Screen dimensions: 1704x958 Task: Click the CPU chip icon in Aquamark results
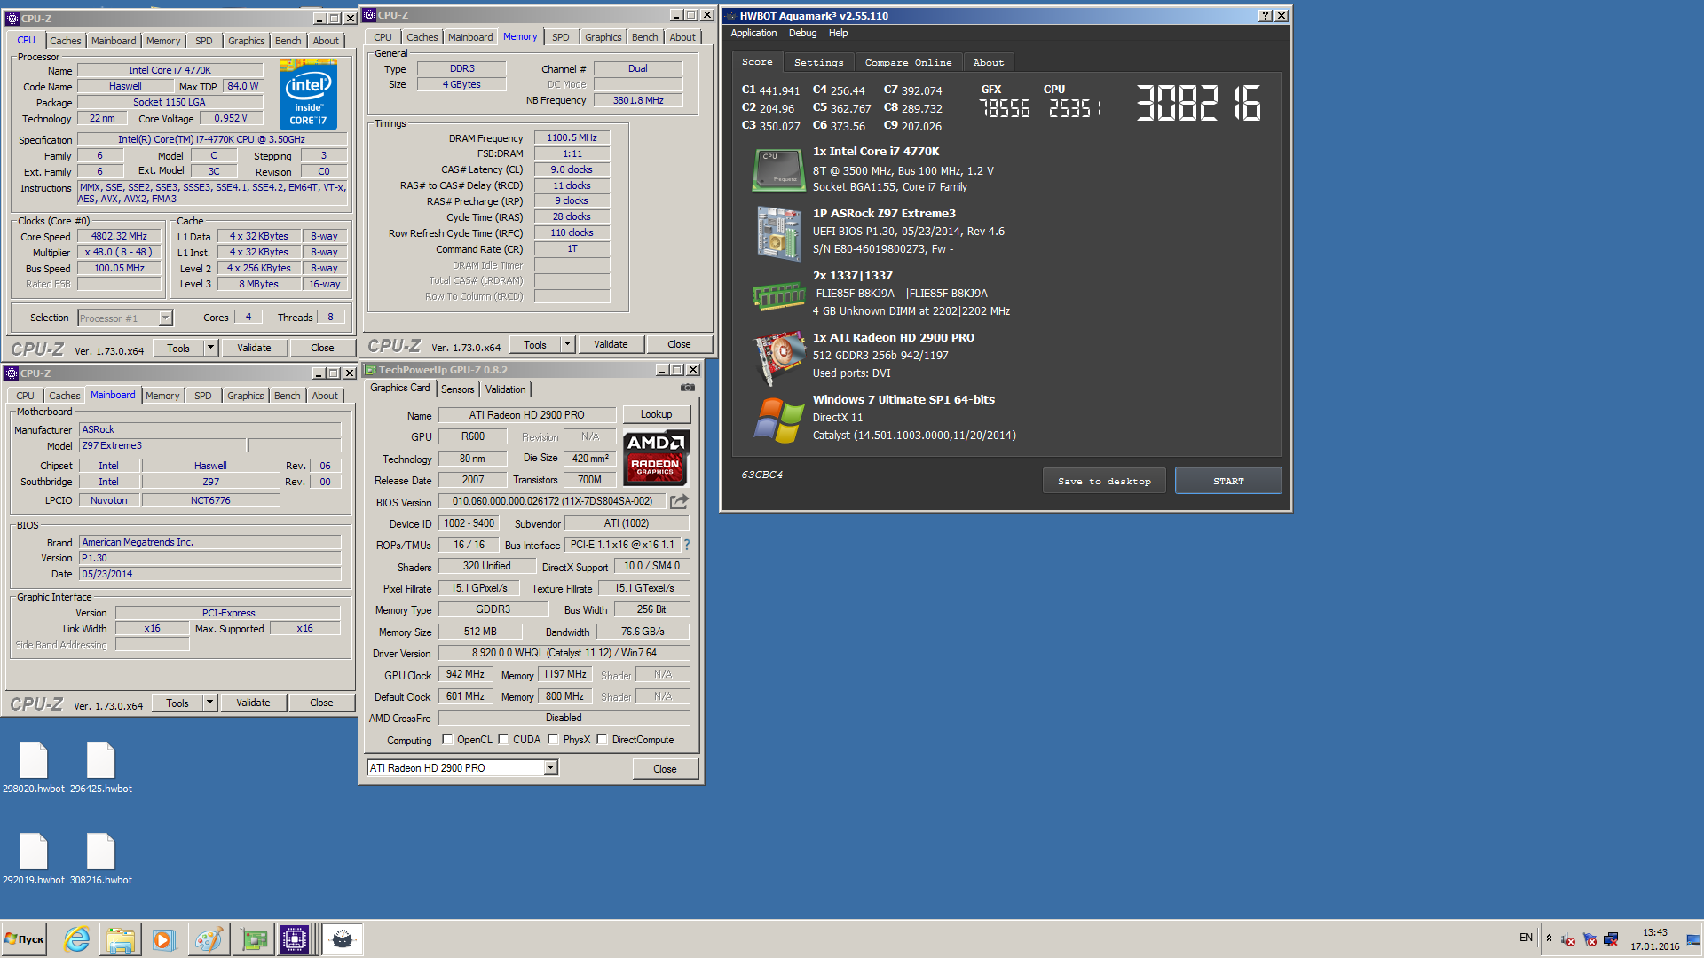778,169
